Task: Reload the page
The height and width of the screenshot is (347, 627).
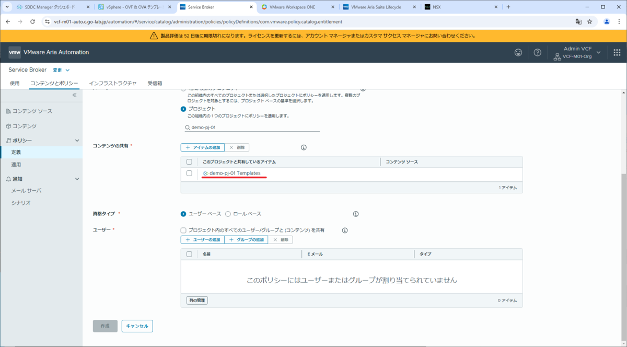Action: 32,21
